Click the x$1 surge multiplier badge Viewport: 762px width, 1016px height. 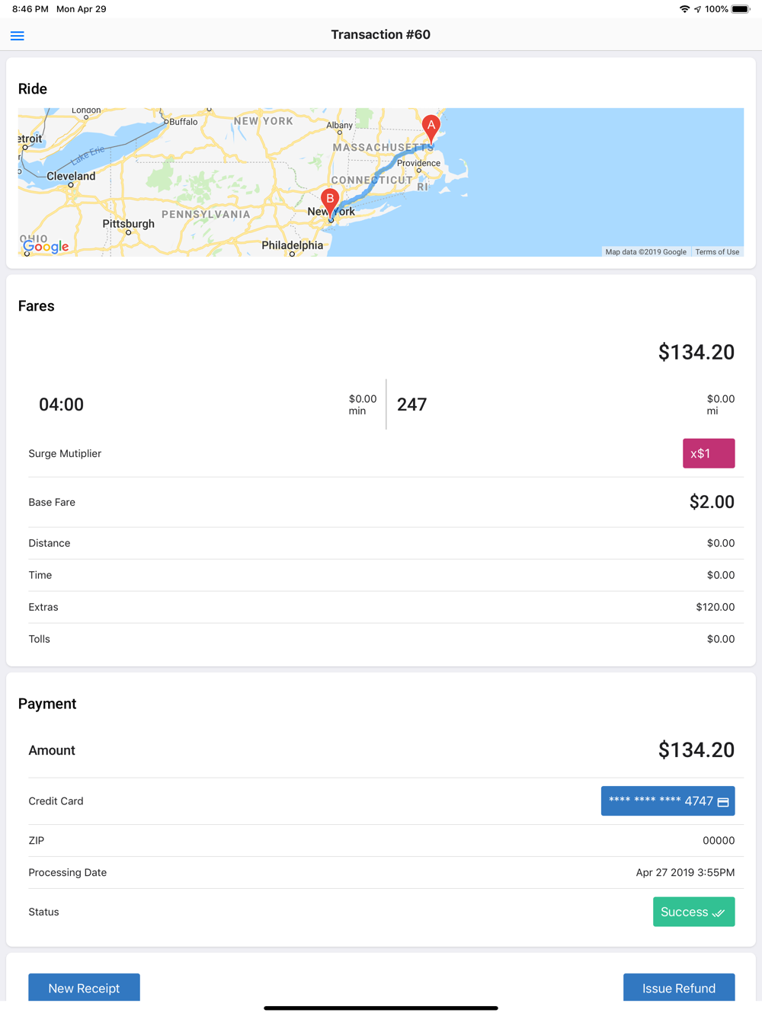tap(708, 453)
